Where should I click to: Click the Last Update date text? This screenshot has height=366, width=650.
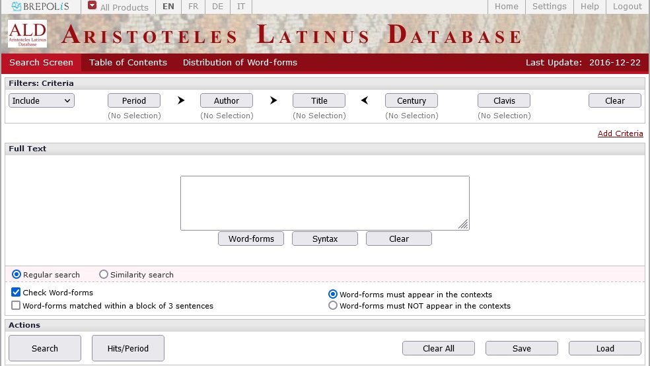[583, 63]
